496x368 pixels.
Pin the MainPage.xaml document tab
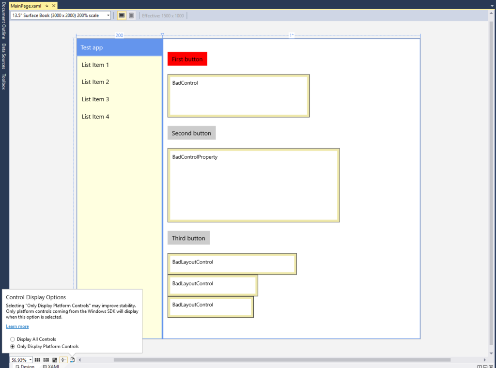[47, 6]
